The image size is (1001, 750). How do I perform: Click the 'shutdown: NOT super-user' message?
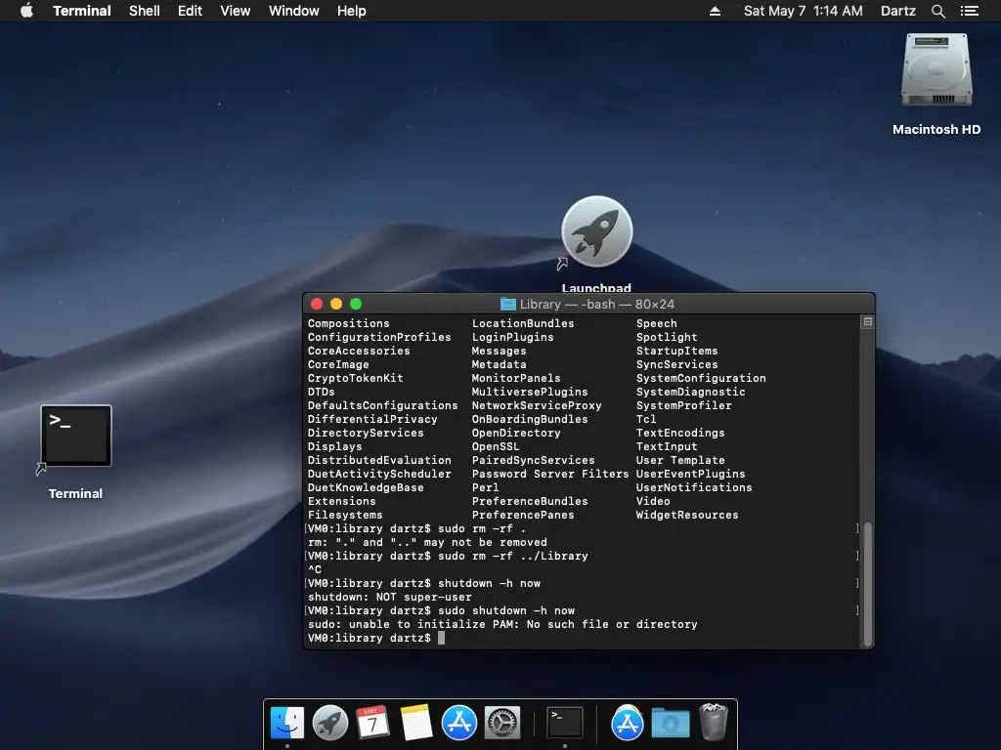pyautogui.click(x=390, y=597)
